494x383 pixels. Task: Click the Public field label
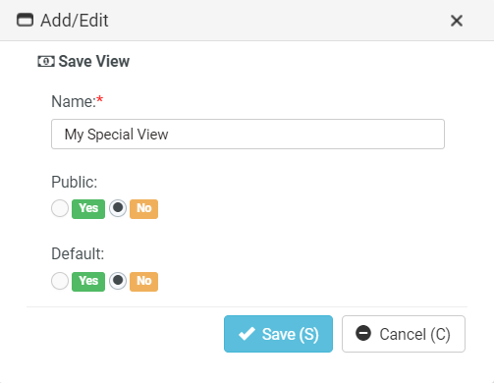pos(75,182)
